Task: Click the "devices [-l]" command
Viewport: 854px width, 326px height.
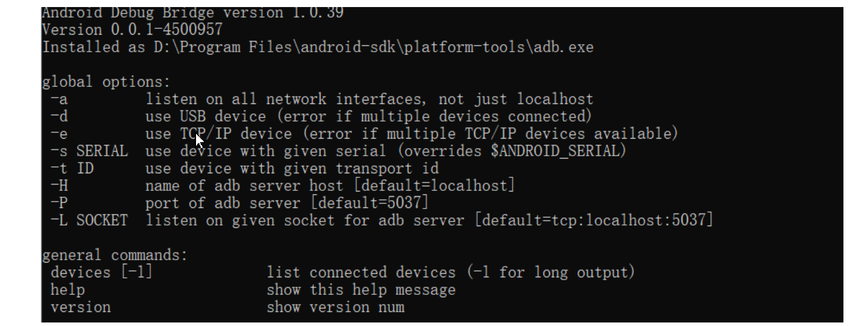Action: coord(101,273)
